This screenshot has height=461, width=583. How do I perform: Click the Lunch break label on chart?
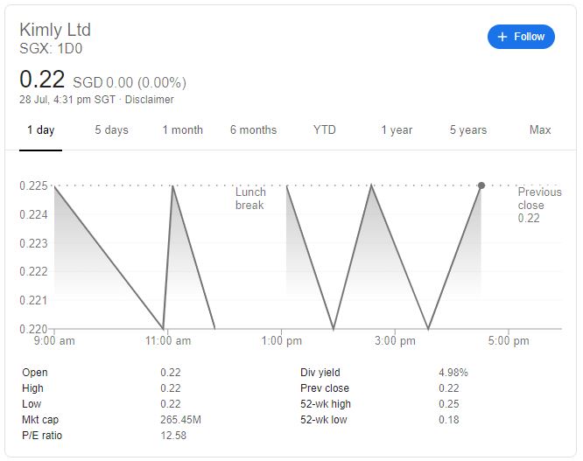[250, 199]
